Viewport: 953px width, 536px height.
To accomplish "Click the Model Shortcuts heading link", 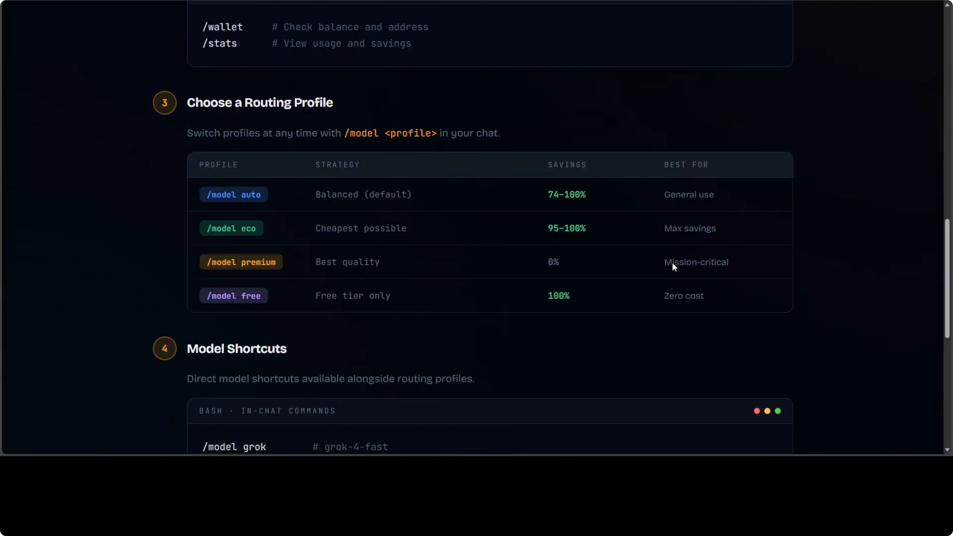I will point(237,348).
